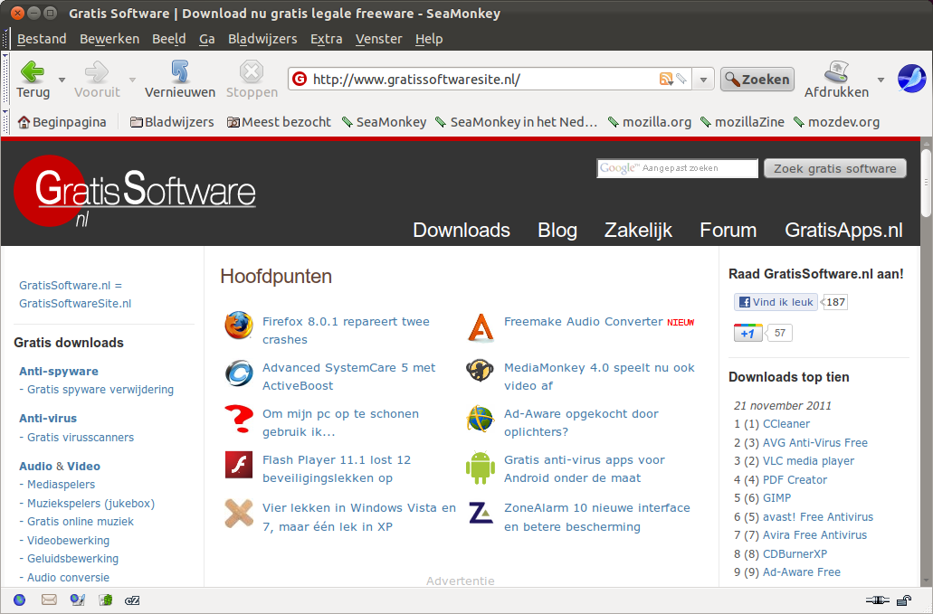
Task: Click the Zoek gratis software button
Action: click(834, 168)
